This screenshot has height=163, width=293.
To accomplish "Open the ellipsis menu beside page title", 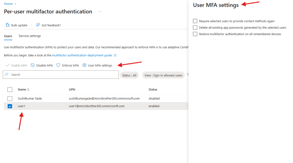I will (x=100, y=12).
